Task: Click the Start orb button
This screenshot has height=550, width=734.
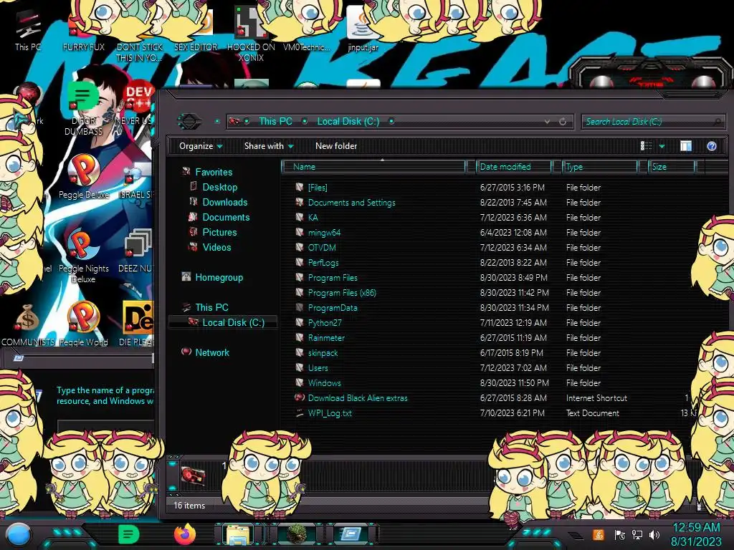Action: tap(19, 535)
